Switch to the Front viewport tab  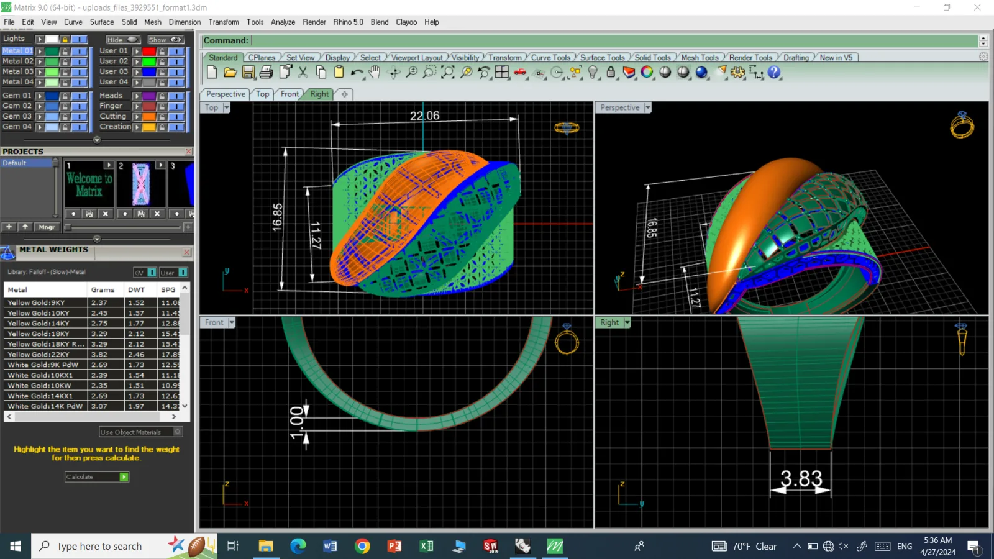coord(290,94)
